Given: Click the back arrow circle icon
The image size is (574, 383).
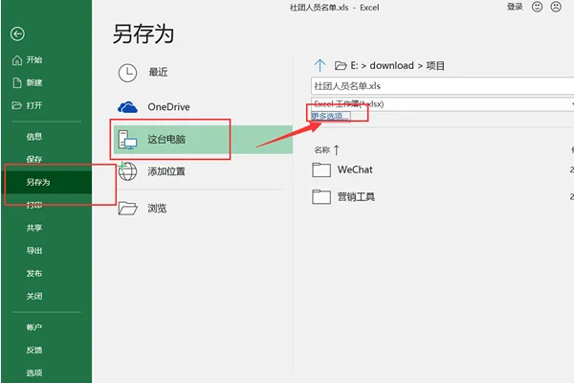Looking at the screenshot, I should [17, 34].
